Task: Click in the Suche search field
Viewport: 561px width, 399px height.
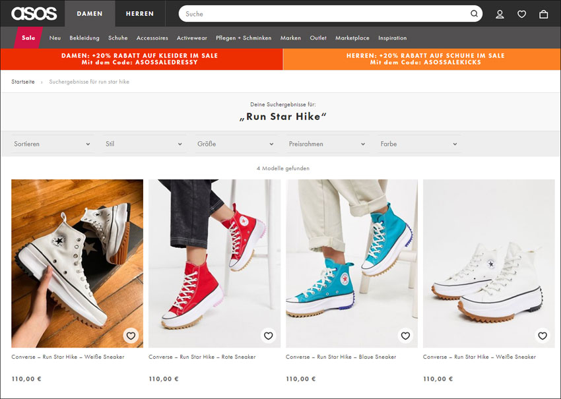Action: (x=325, y=14)
